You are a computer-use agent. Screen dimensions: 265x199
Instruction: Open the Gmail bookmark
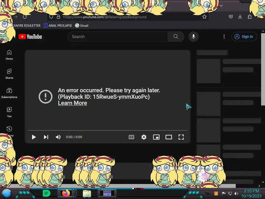[82, 26]
